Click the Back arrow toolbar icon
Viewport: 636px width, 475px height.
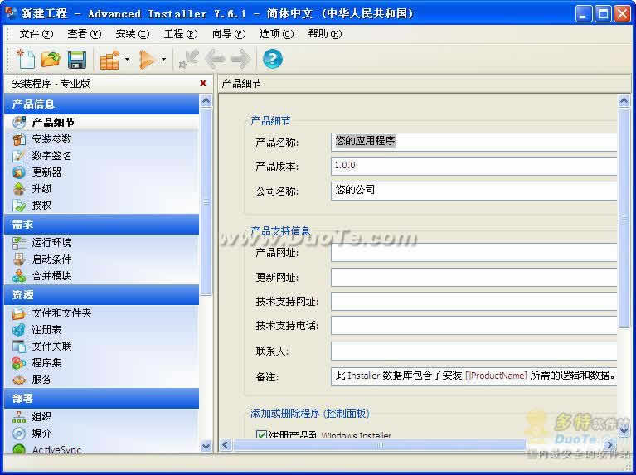tap(215, 59)
